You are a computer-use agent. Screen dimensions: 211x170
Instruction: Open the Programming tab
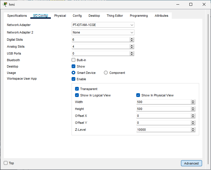139,16
